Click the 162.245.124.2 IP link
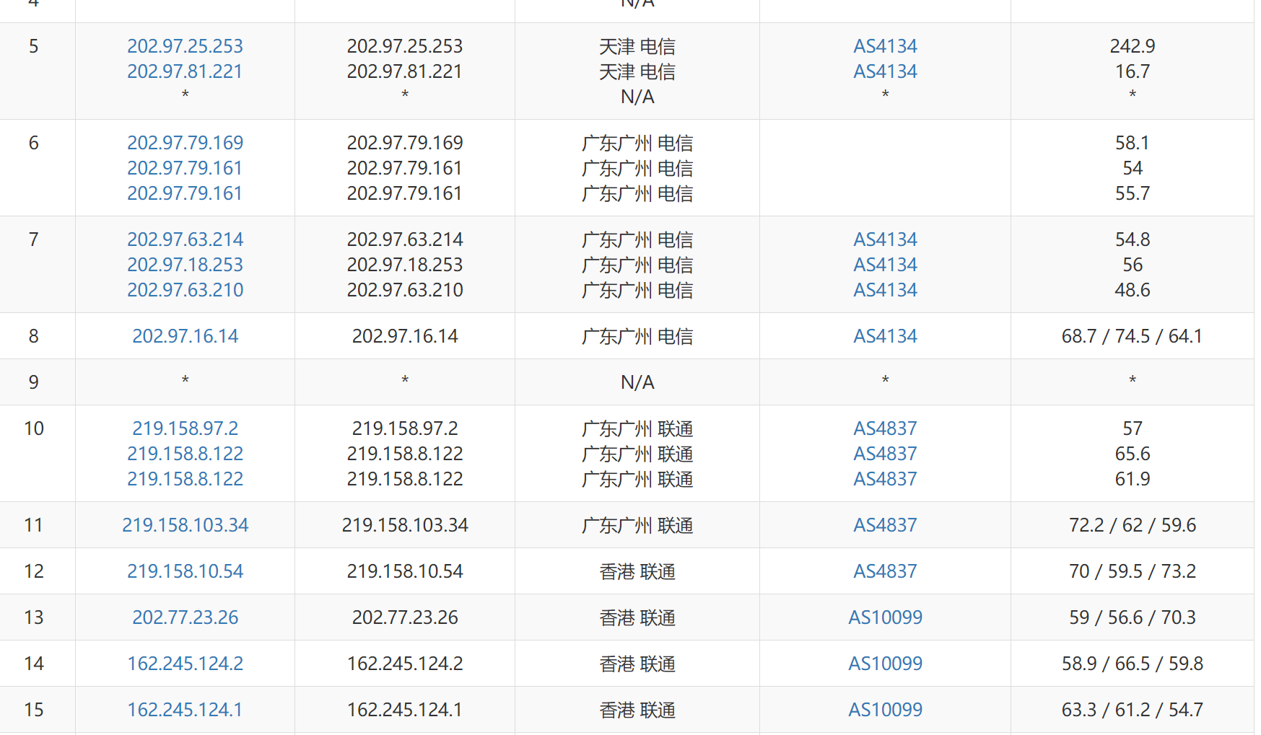 [x=185, y=664]
